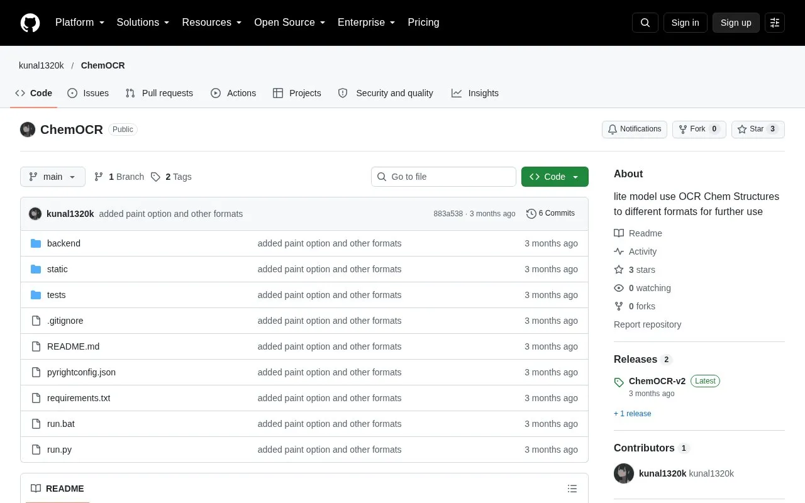Open the README outline list icon
This screenshot has height=503, width=805.
(x=572, y=489)
